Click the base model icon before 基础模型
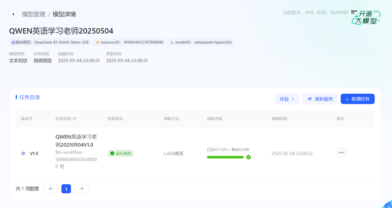 tap(13, 42)
